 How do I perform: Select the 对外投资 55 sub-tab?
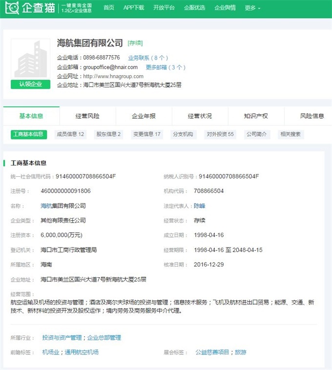(220, 134)
